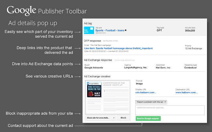Click the Hat Barn ad creative thumbnail

94,89
